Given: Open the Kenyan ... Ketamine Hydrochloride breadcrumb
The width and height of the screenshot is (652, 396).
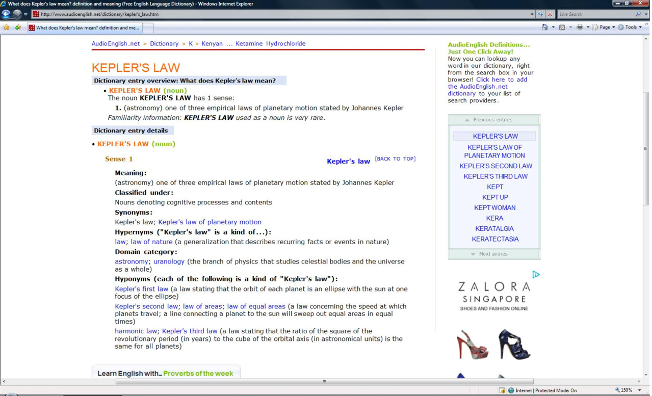Looking at the screenshot, I should pos(253,44).
